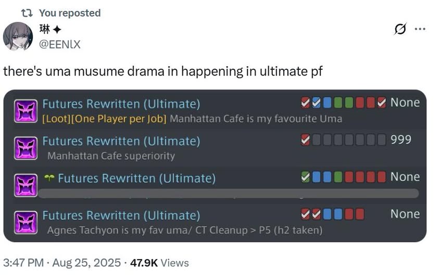Click the "You reposted" label
This screenshot has height=280, width=439.
[x=69, y=13]
